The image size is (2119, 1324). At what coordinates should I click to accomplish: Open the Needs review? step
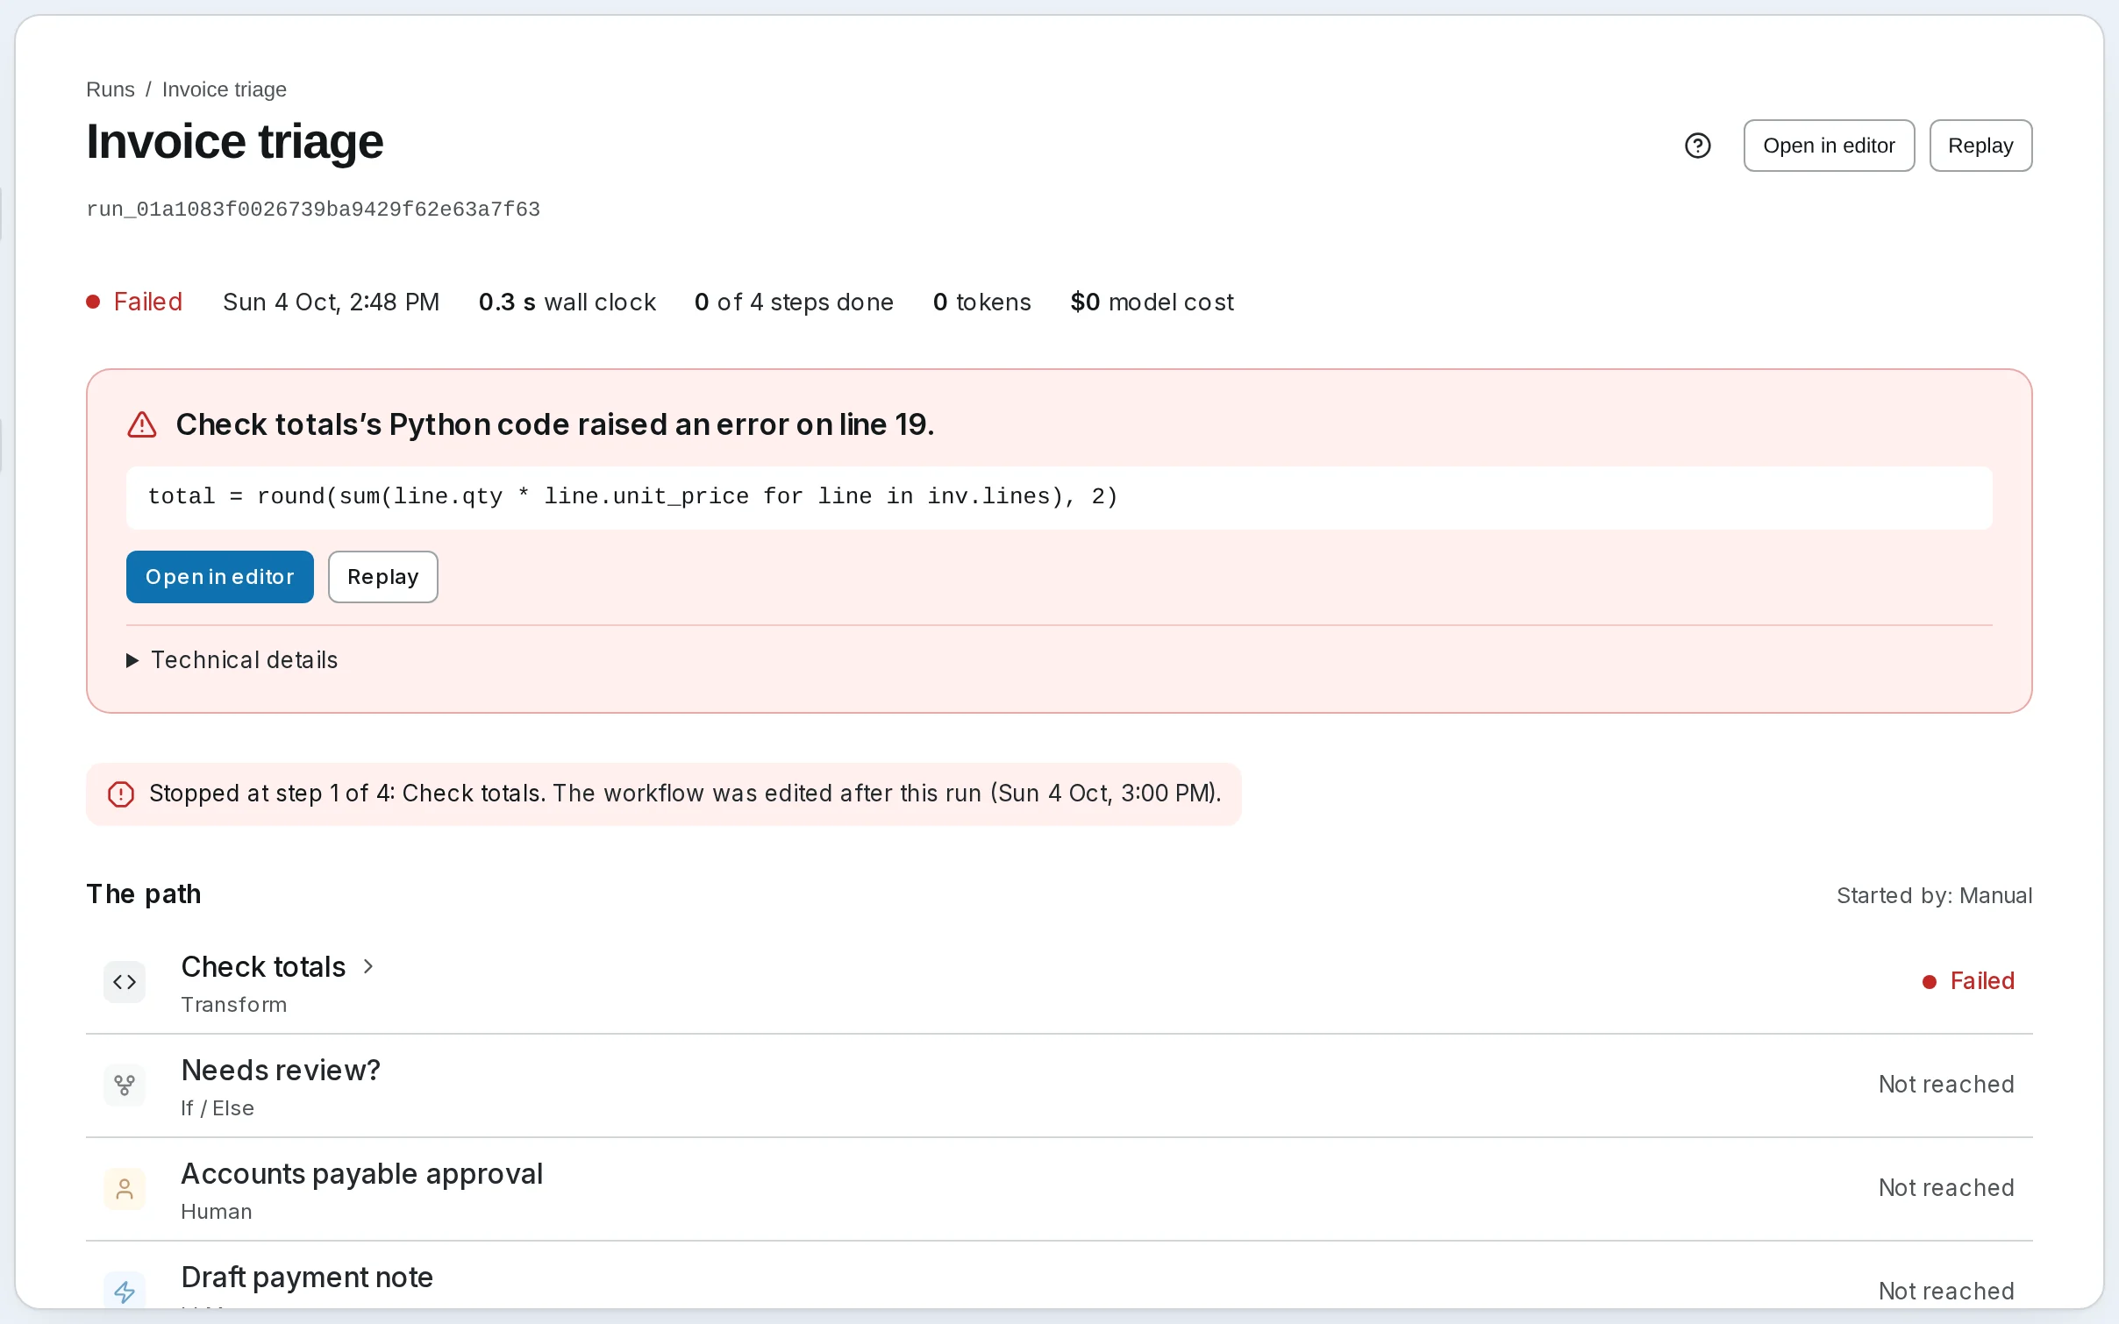[1059, 1086]
